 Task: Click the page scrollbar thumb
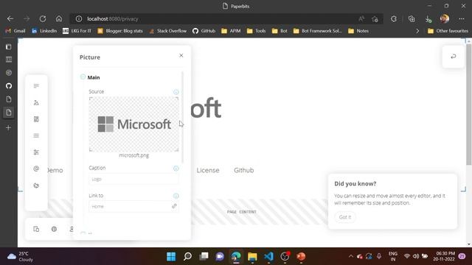click(469, 105)
